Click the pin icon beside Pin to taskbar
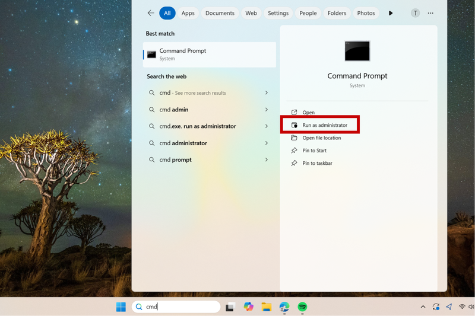Image resolution: width=475 pixels, height=316 pixels. coord(294,163)
